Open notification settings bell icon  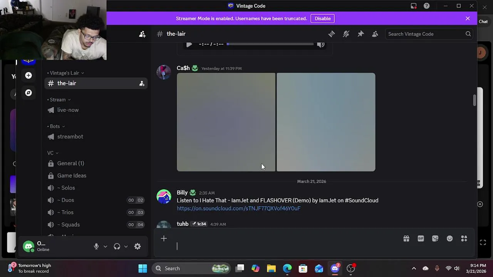pos(346,34)
